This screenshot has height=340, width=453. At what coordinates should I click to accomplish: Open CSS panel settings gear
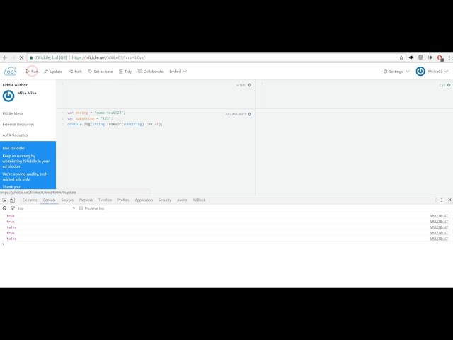click(449, 85)
